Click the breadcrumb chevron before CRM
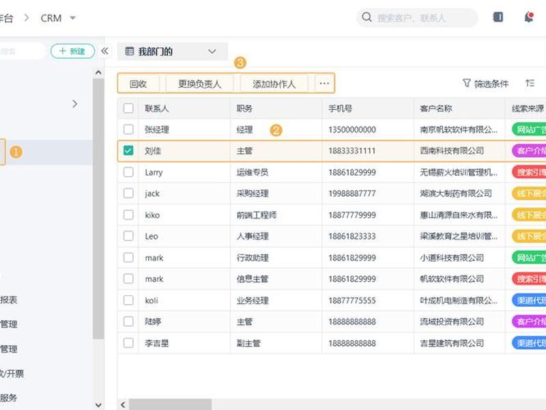Screen dimensions: 546x410 point(27,18)
